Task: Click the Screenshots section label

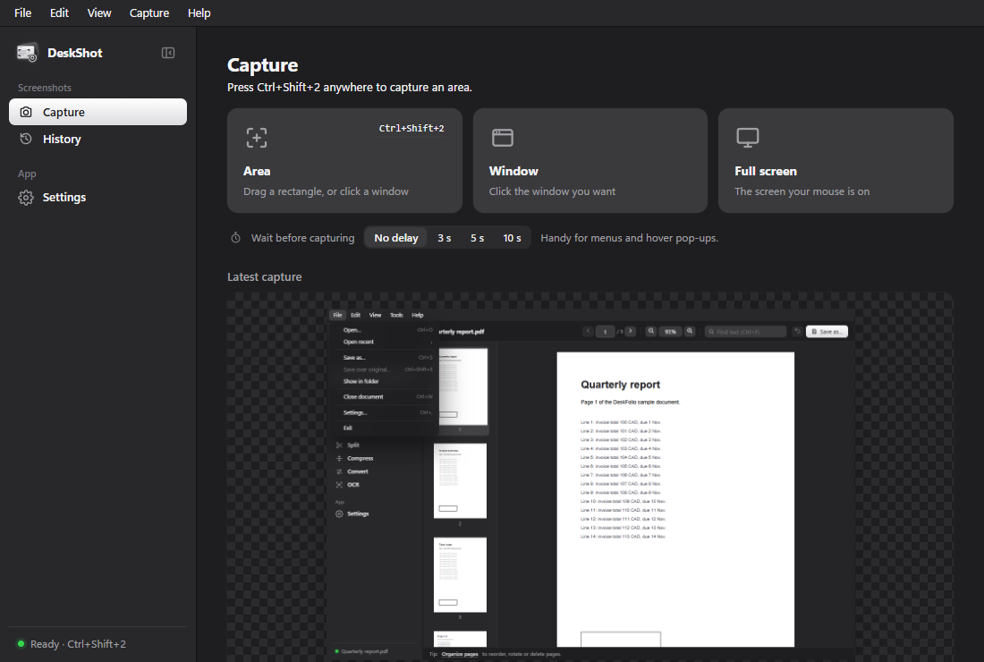Action: [45, 88]
